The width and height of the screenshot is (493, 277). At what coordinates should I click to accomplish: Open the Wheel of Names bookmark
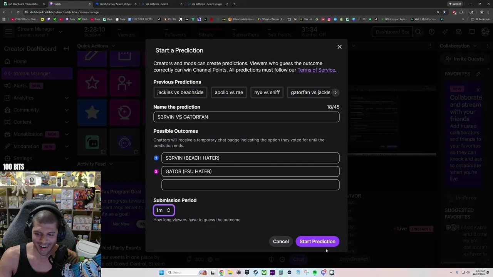271,19
